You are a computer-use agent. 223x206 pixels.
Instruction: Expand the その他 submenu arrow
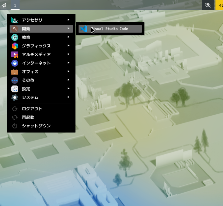[69, 80]
